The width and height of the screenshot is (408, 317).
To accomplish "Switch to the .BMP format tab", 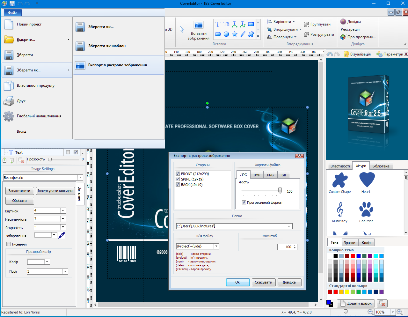I will tap(257, 175).
